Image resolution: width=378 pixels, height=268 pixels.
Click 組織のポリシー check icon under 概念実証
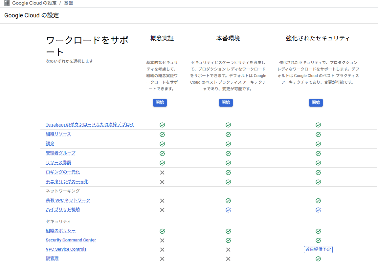[162, 231]
